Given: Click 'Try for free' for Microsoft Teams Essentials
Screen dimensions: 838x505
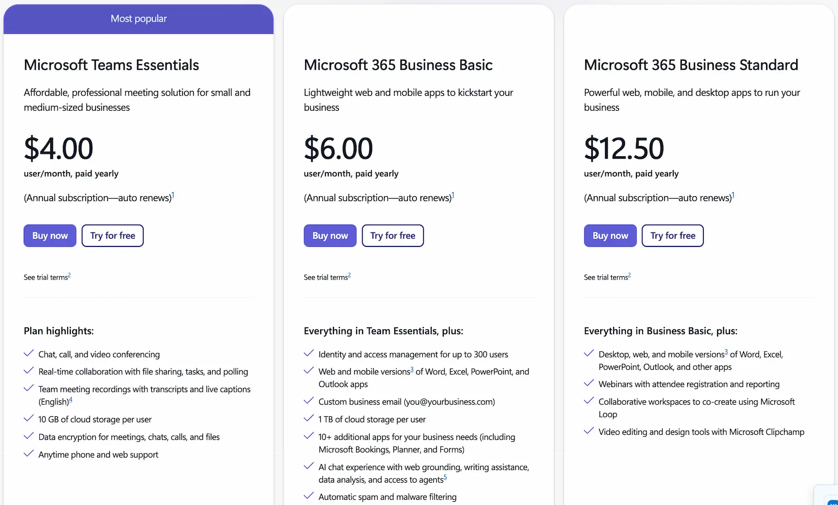Looking at the screenshot, I should click(112, 235).
